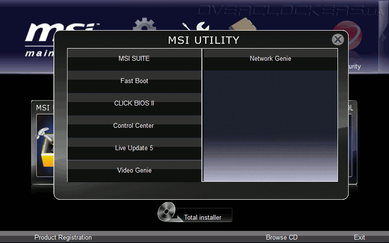Choose CLICK BIOS II entry

(x=134, y=104)
